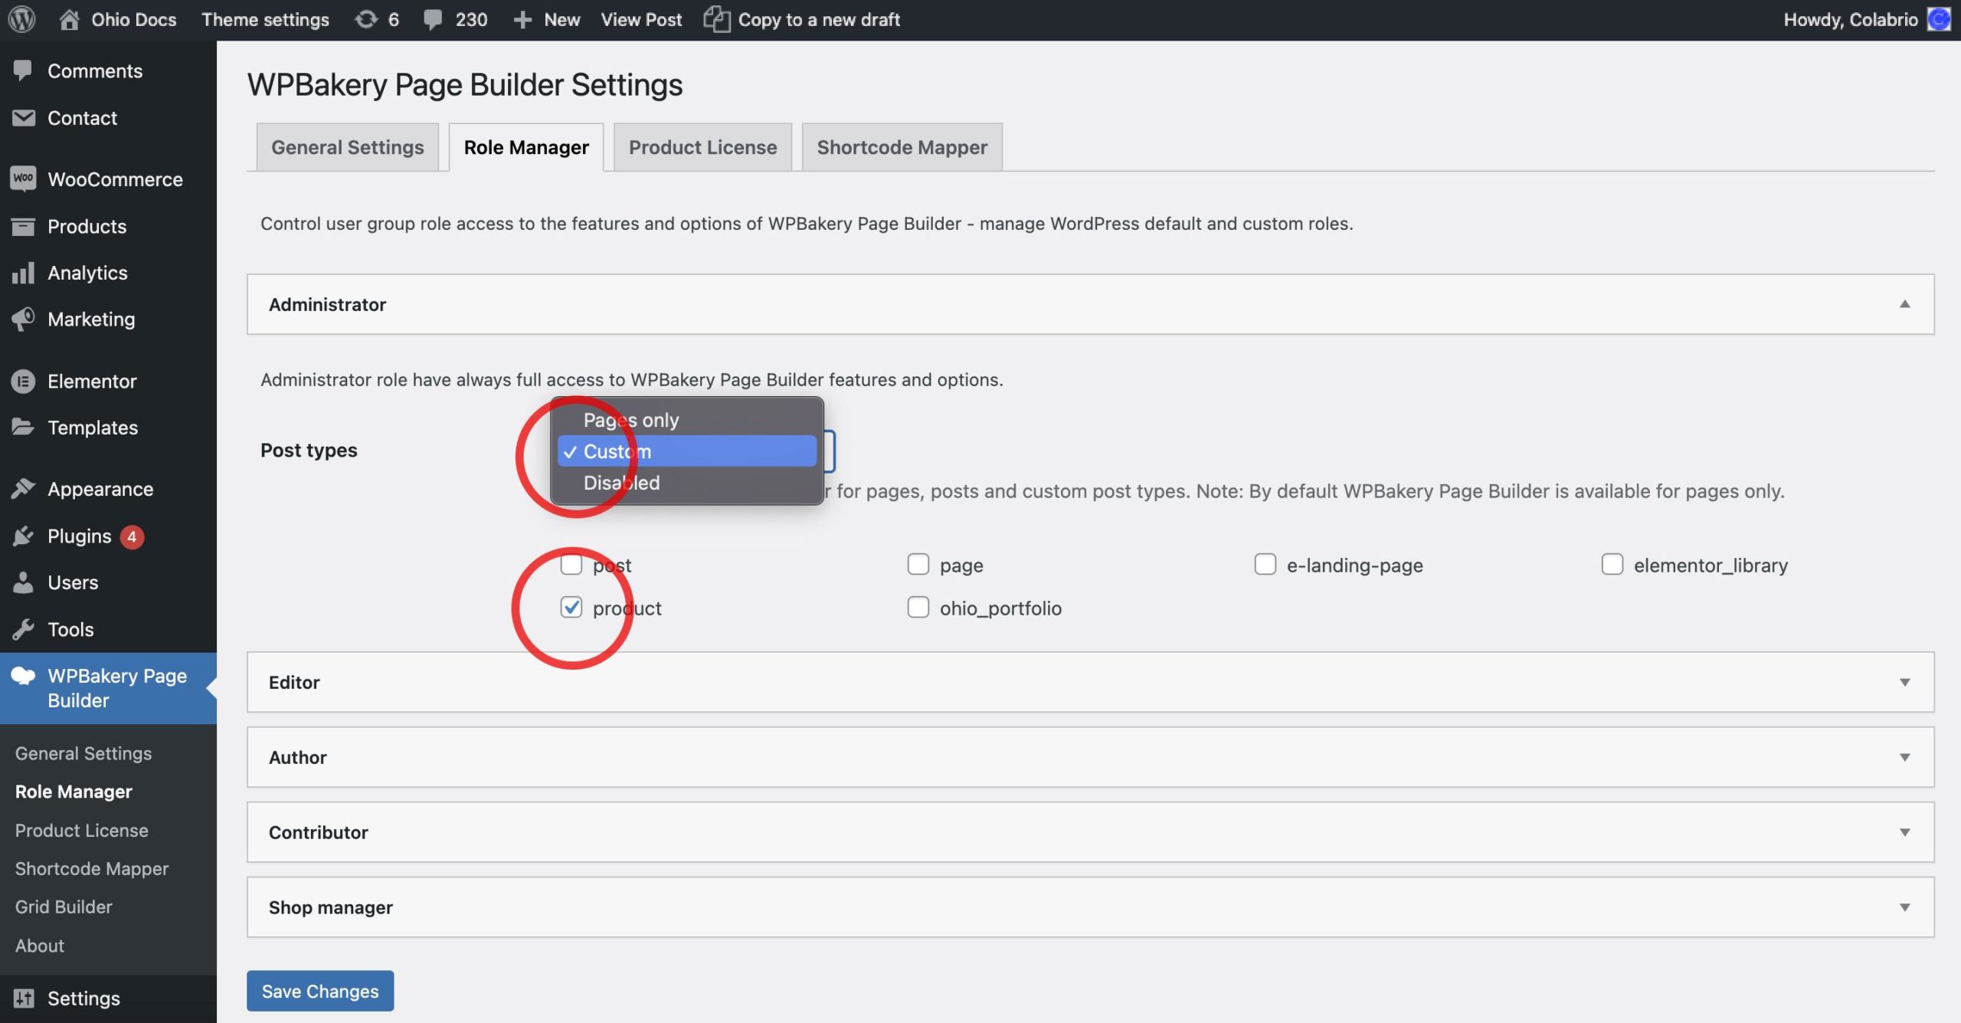This screenshot has height=1023, width=1961.
Task: Click the Contact envelope icon
Action: pos(23,117)
